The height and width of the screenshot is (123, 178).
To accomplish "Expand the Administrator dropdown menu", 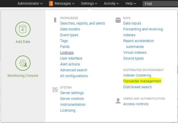I will pyautogui.click(x=30, y=4).
